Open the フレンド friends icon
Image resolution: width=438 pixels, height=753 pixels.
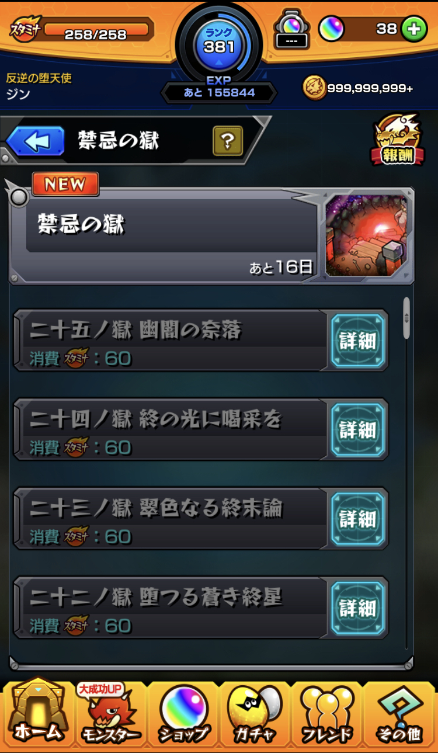click(327, 714)
